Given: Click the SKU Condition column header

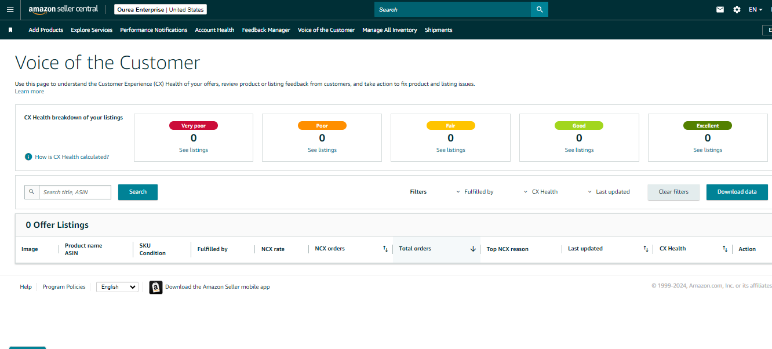Looking at the screenshot, I should point(152,249).
